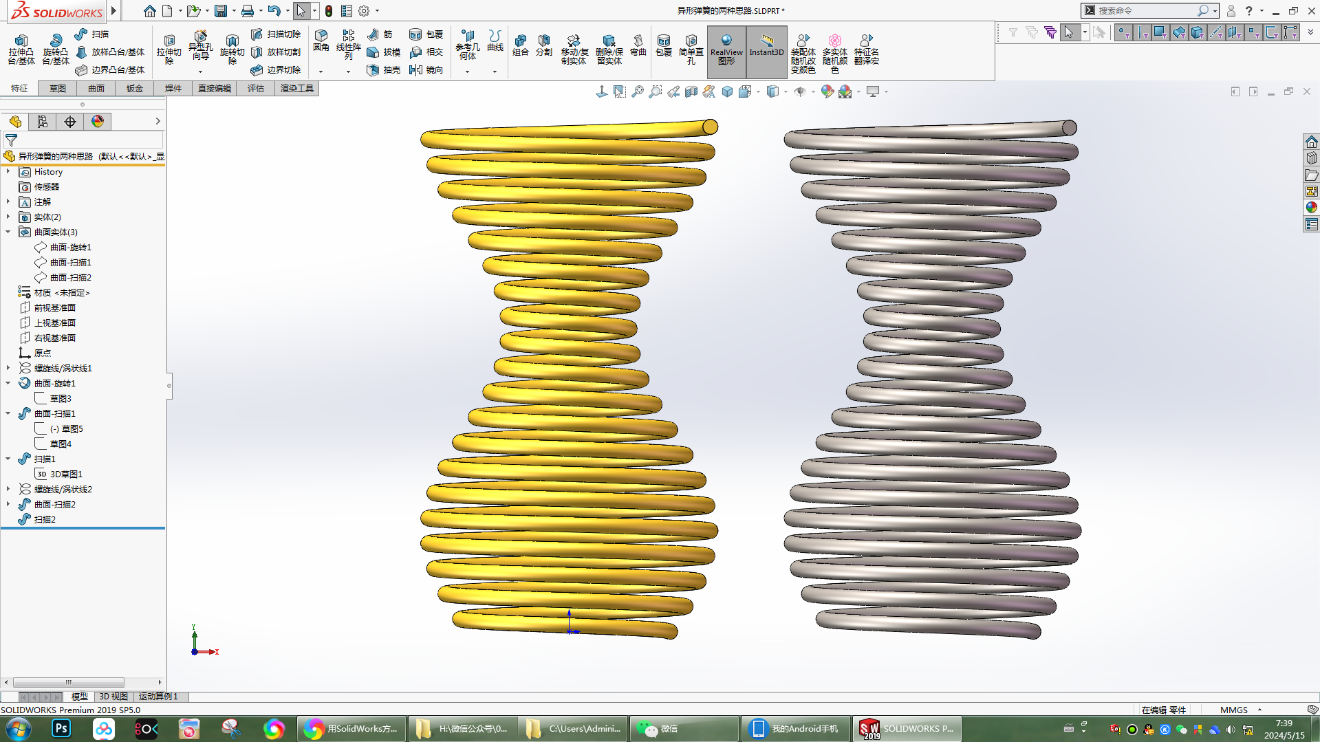Select the 镜向 mirror tool
This screenshot has height=742, width=1320.
426,69
